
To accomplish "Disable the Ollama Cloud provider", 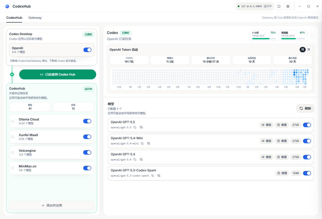I will pyautogui.click(x=87, y=121).
